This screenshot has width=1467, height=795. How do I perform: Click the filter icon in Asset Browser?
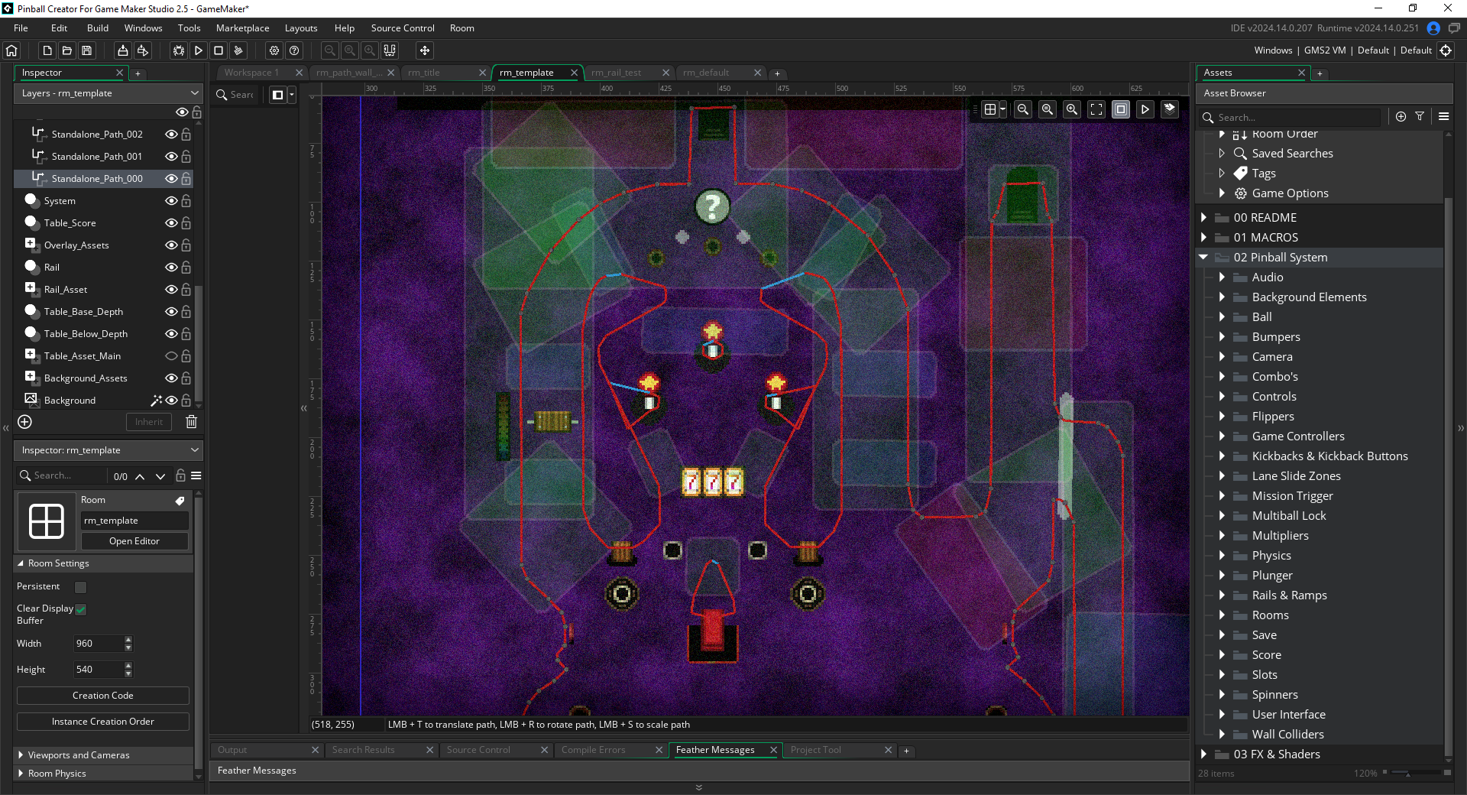pyautogui.click(x=1420, y=117)
